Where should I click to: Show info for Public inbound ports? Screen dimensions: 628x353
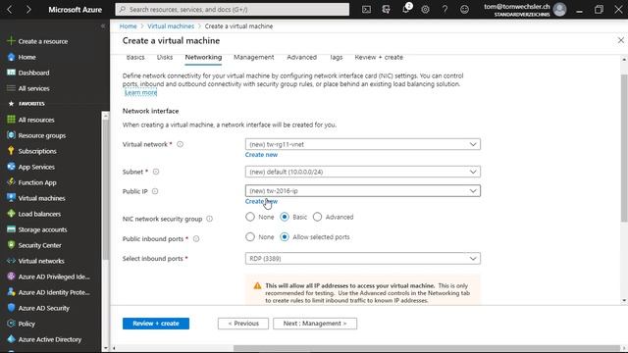point(196,239)
